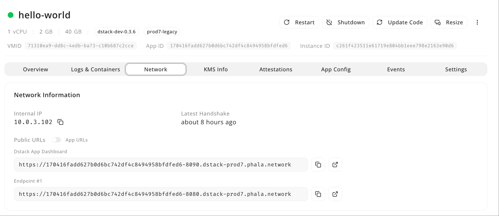This screenshot has height=216, width=499.
Task: Go to the KMS Info tab
Action: tap(216, 69)
